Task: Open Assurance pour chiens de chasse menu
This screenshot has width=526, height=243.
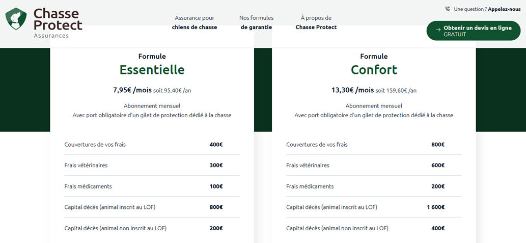Action: 195,22
